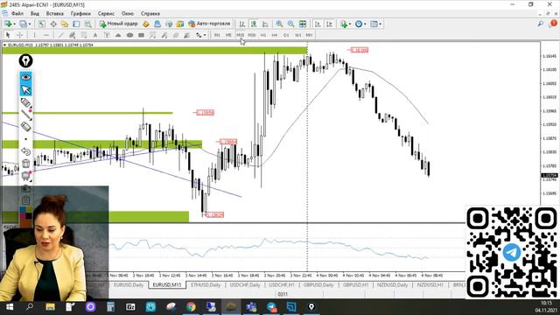Expand the Indicators list dropdown
Image resolution: width=560 pixels, height=315 pixels.
[x=350, y=24]
